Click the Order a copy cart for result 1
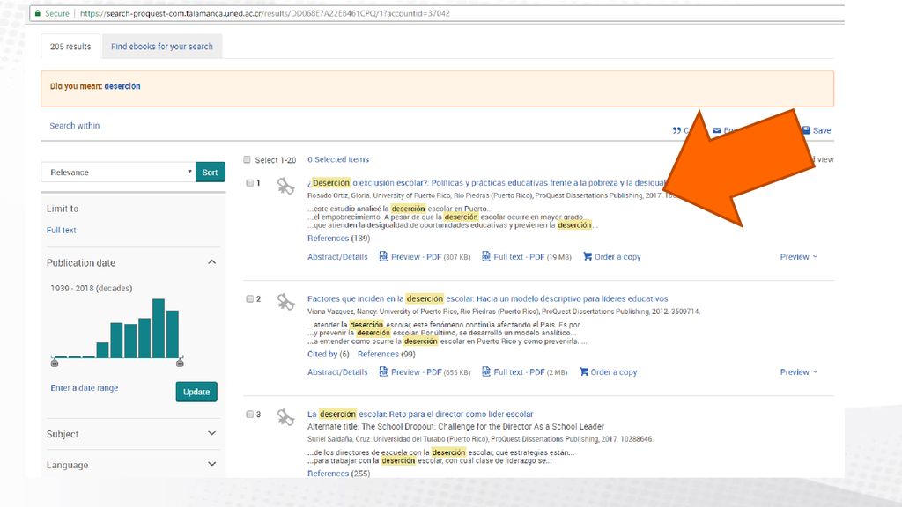 [x=588, y=256]
